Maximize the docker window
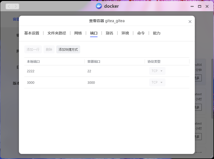 click(200, 6)
